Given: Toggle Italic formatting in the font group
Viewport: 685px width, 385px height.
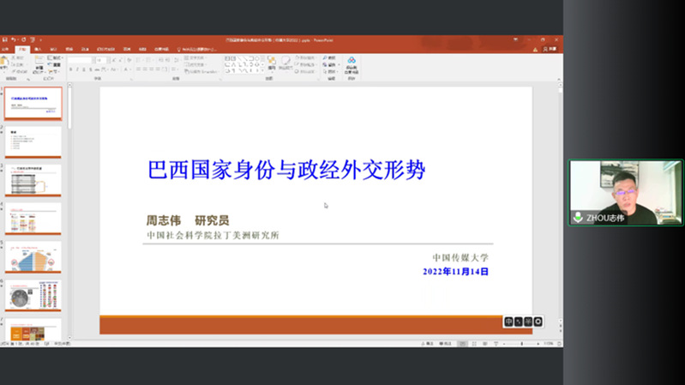Looking at the screenshot, I should pyautogui.click(x=78, y=69).
